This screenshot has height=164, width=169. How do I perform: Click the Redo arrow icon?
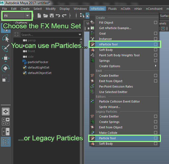point(64,16)
